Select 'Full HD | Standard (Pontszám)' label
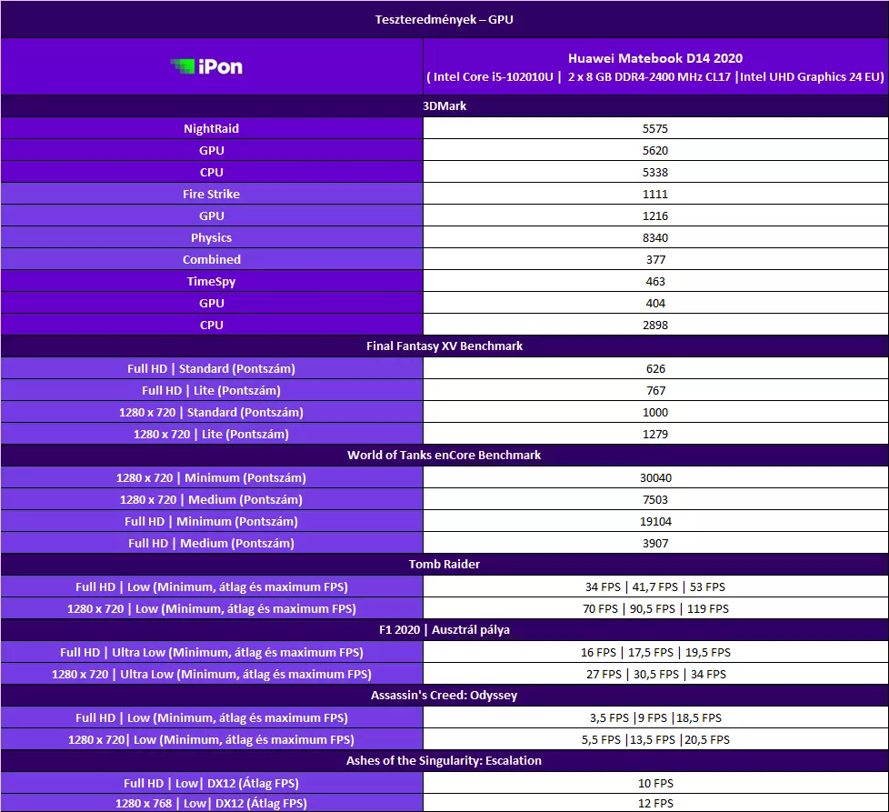889x812 pixels. pos(211,368)
